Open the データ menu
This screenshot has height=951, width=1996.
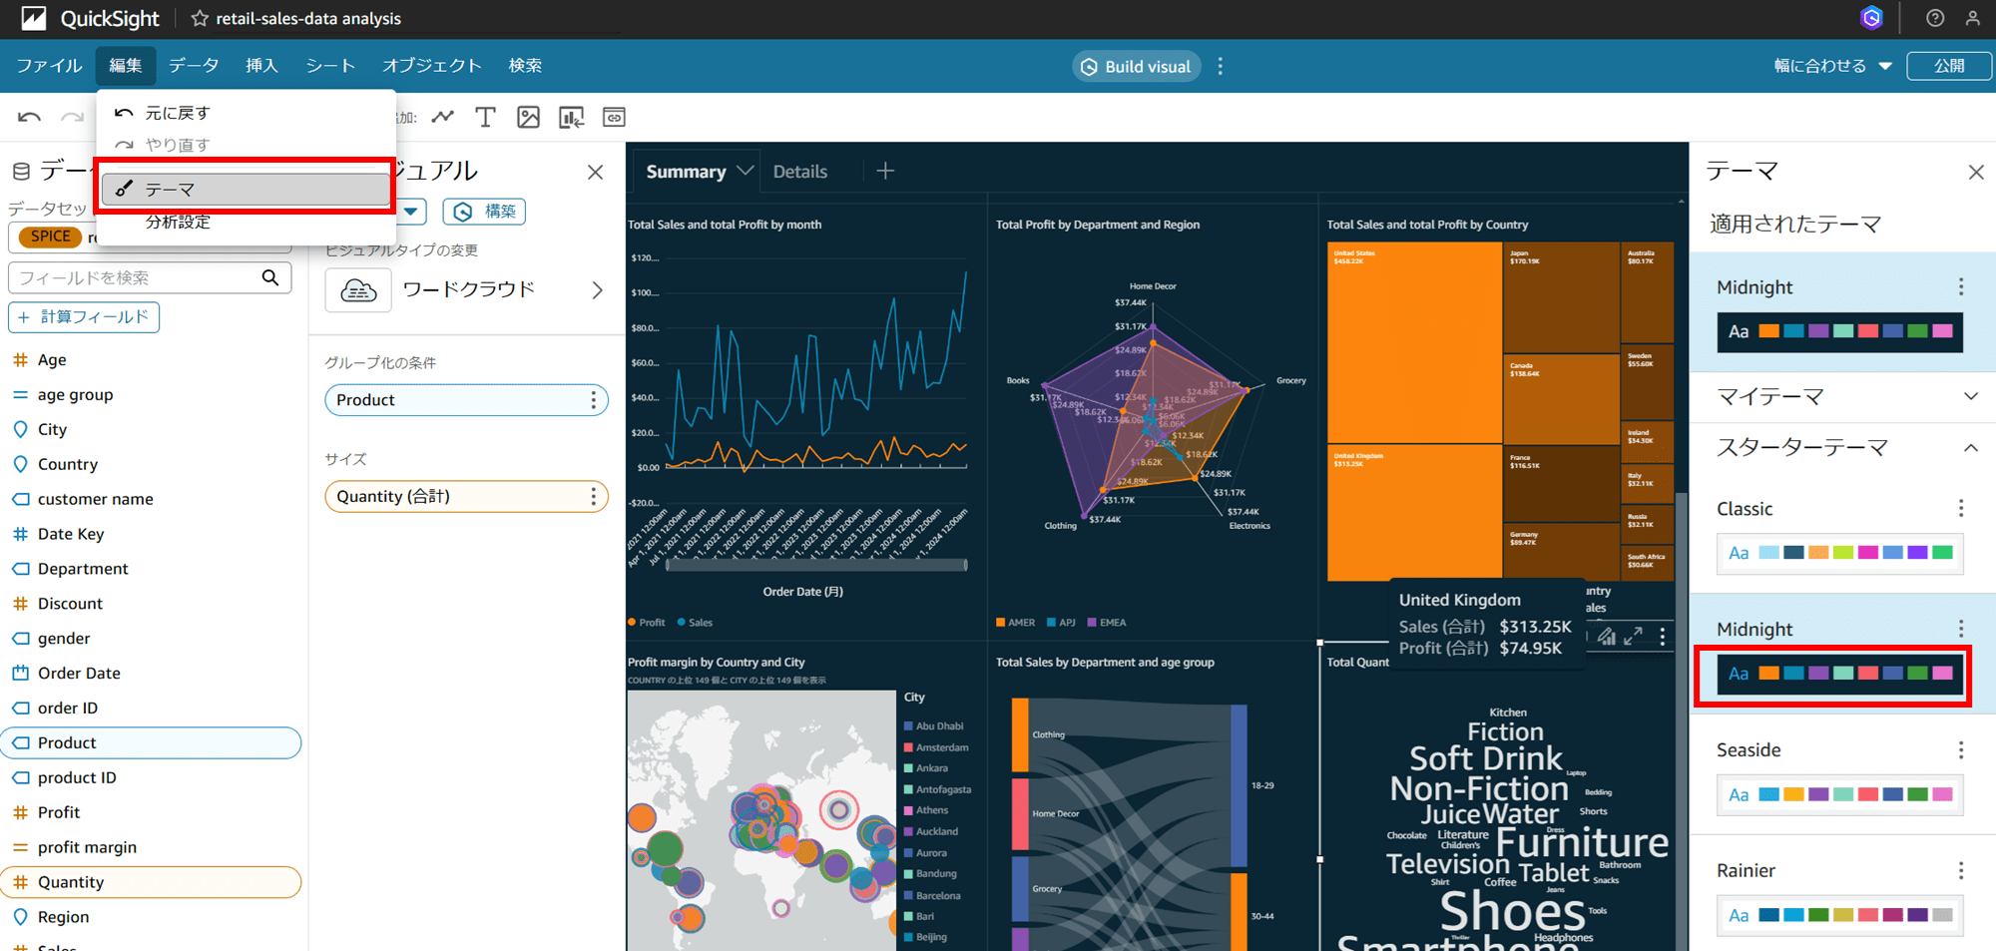click(194, 66)
